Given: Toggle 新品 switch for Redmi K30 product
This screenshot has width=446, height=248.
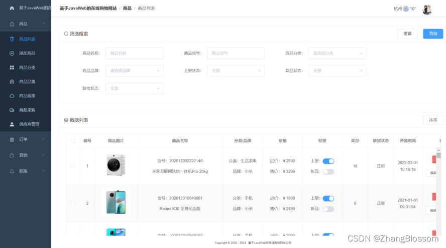Looking at the screenshot, I should (x=328, y=209).
